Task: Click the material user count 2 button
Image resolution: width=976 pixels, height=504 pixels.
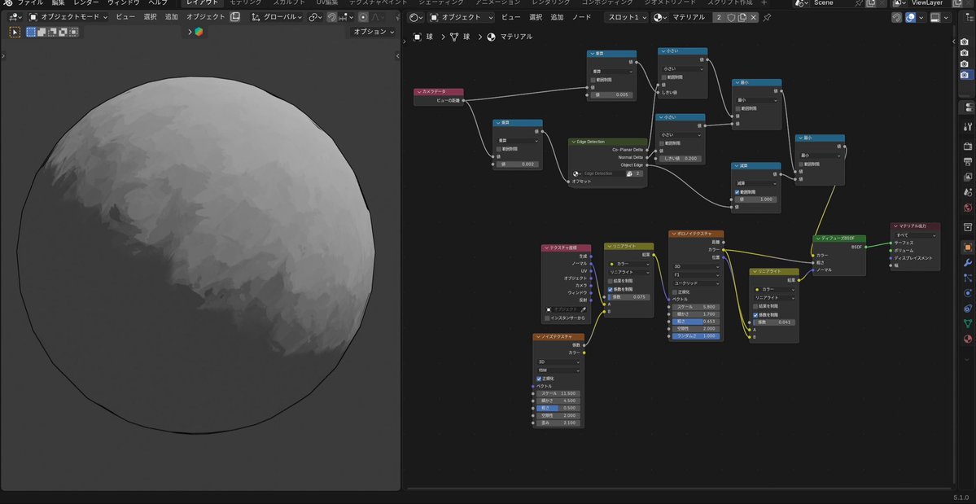Action: coord(719,17)
